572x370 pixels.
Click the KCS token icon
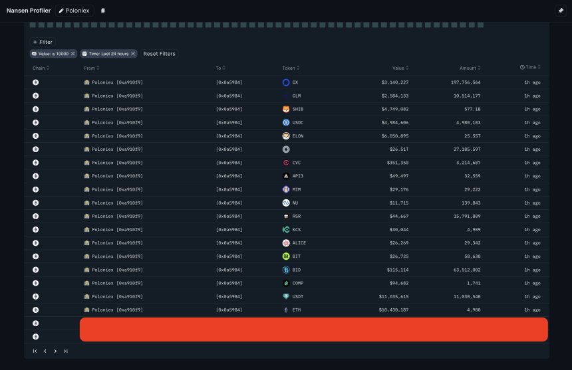point(286,229)
